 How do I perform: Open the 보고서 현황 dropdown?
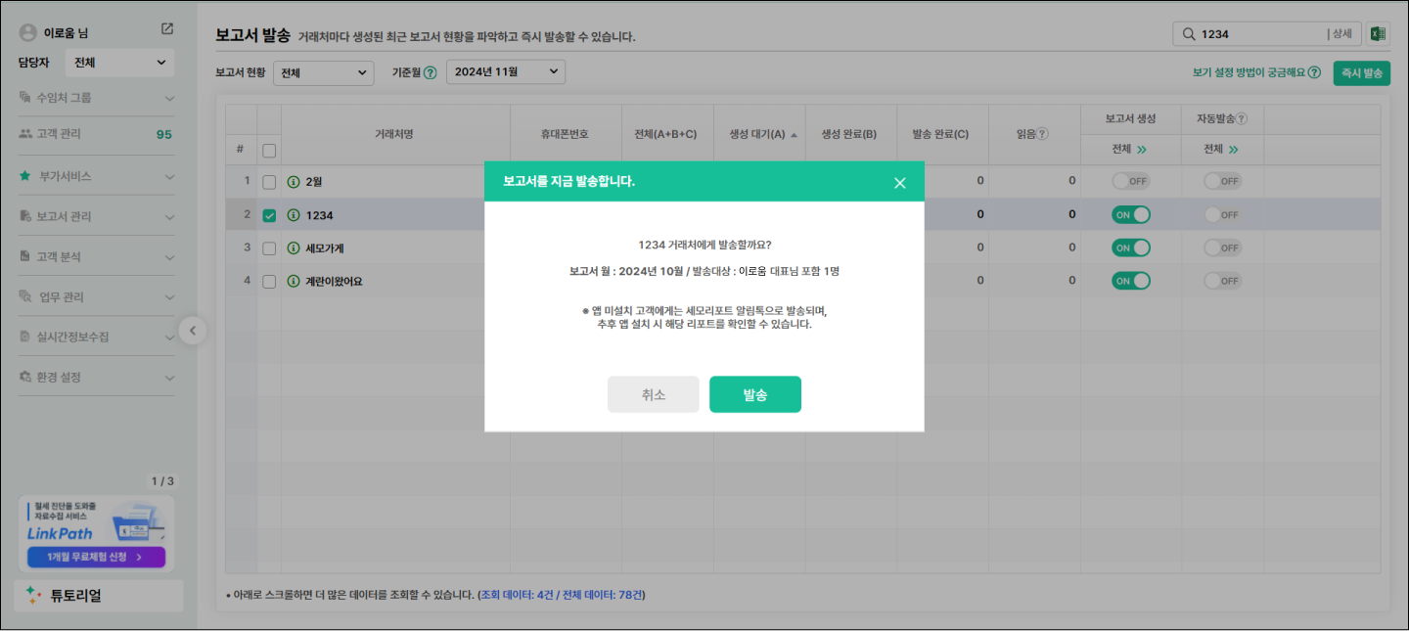click(323, 73)
